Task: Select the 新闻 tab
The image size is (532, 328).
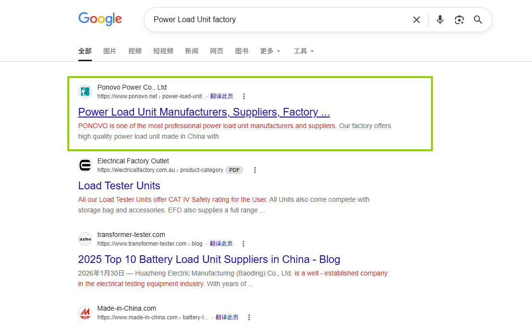Action: coord(191,51)
